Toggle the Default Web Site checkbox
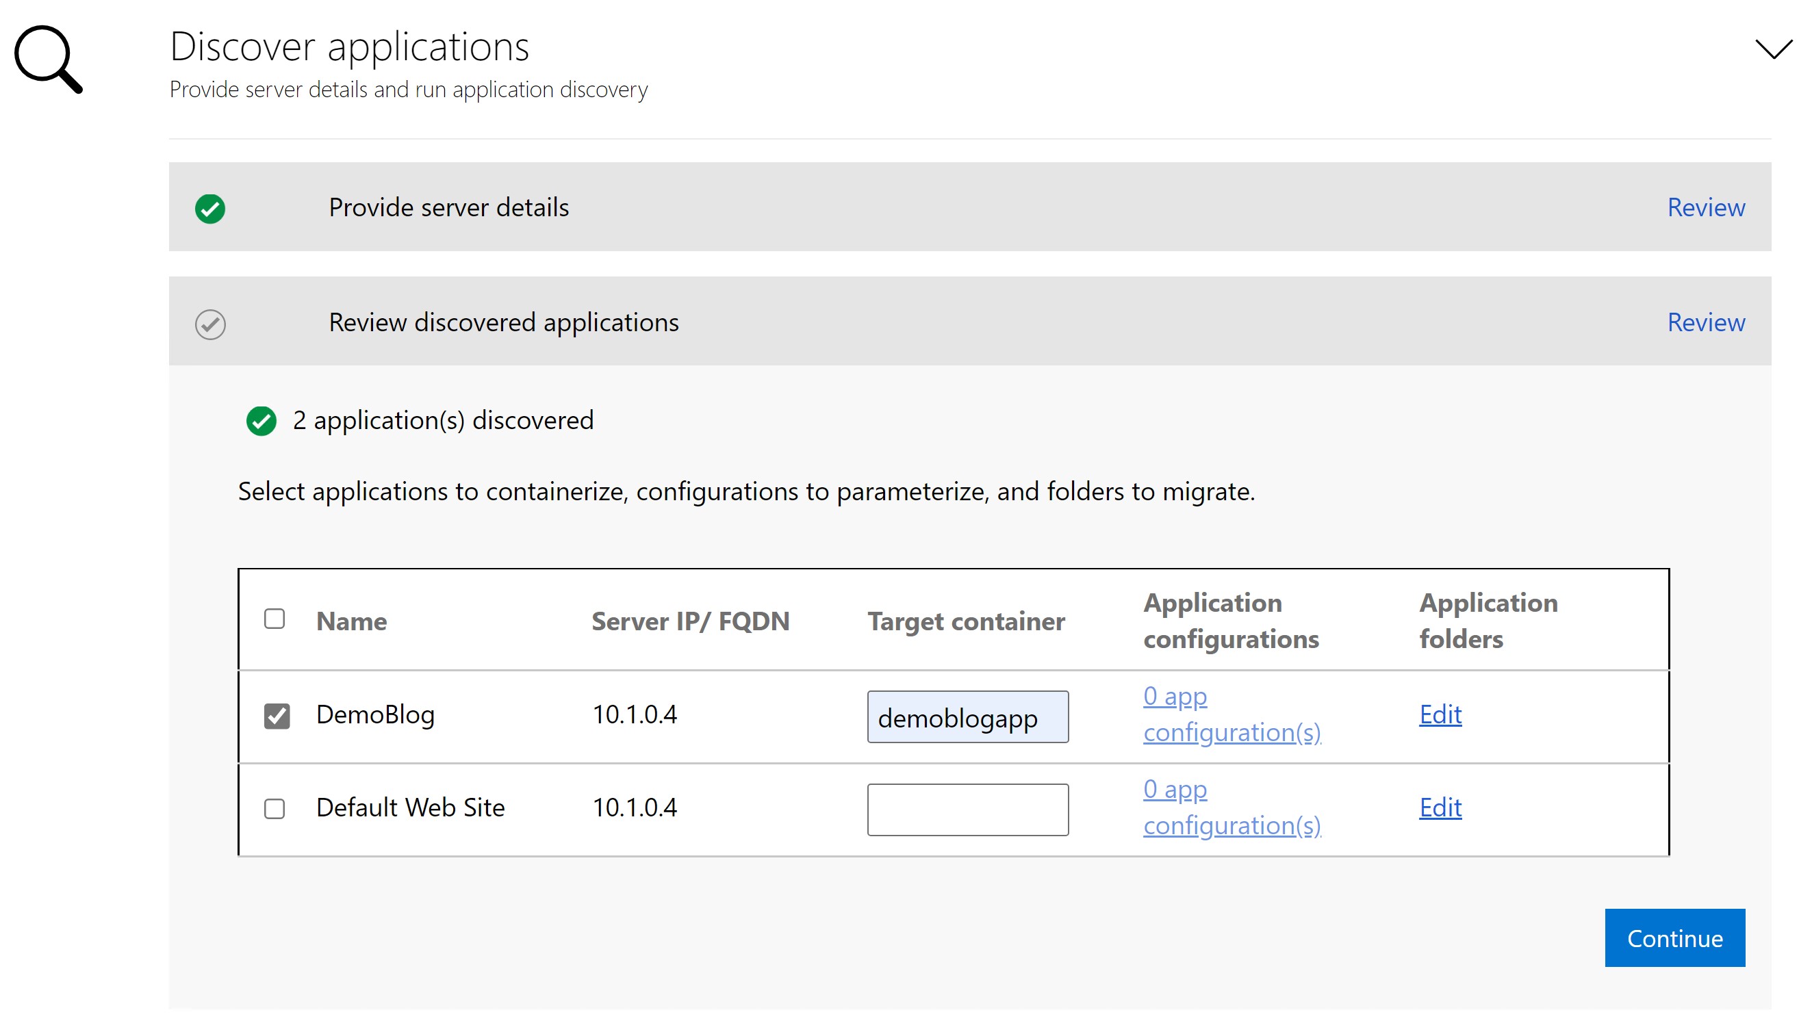This screenshot has height=1021, width=1812. (x=275, y=808)
